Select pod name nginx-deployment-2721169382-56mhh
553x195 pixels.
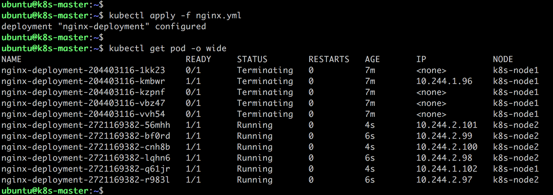click(86, 125)
